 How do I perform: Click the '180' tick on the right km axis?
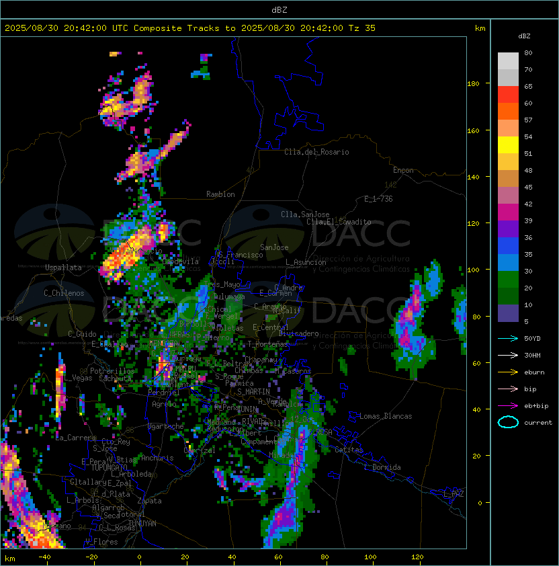coord(473,84)
